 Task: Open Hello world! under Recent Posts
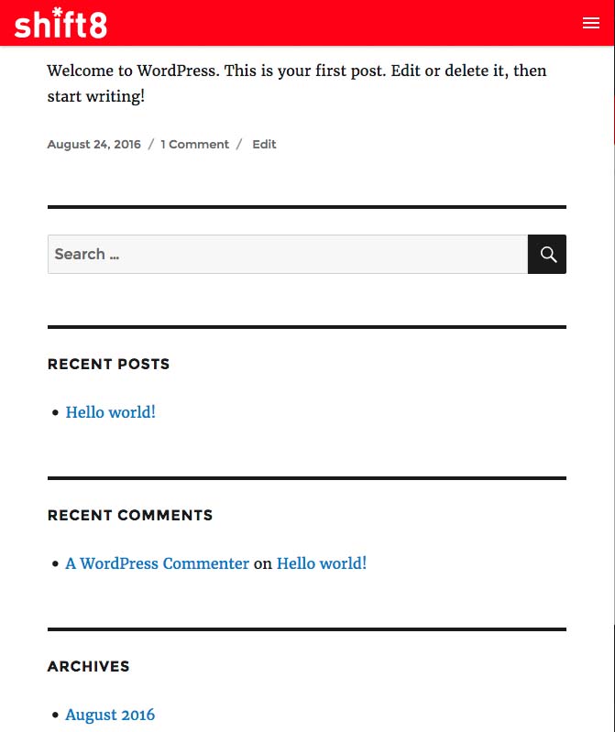(x=110, y=412)
